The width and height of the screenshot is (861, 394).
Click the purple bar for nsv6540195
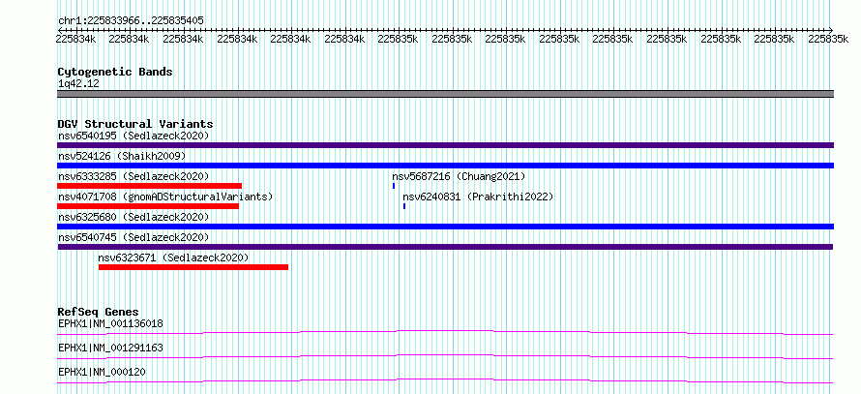445,145
